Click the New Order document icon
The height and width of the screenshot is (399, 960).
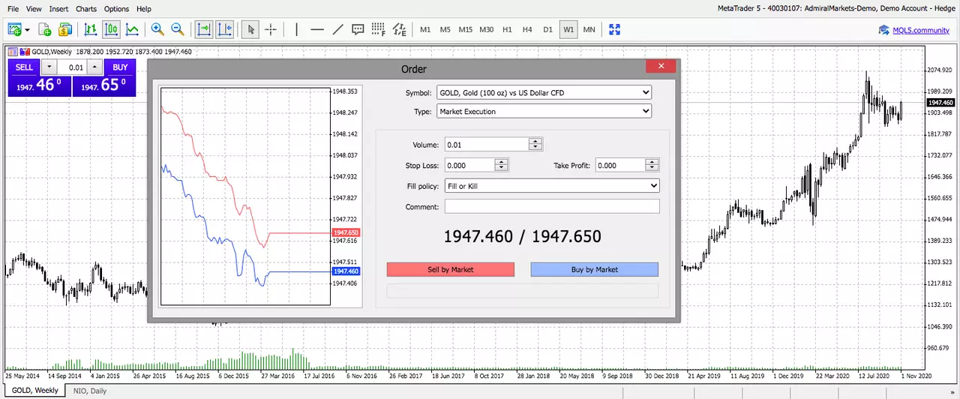pyautogui.click(x=45, y=30)
